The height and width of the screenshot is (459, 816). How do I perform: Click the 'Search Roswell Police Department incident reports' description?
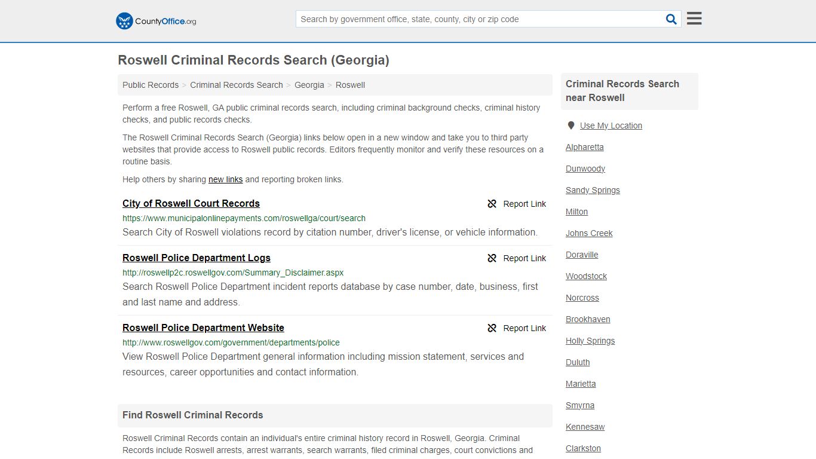(330, 294)
